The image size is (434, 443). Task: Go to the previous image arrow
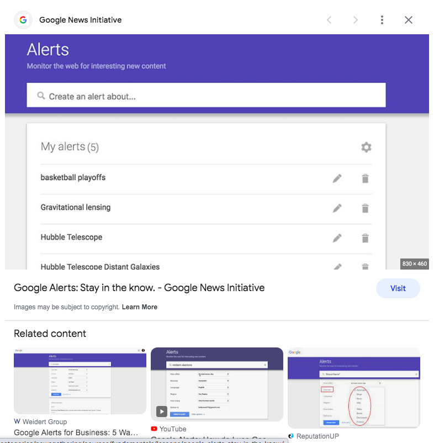(329, 20)
